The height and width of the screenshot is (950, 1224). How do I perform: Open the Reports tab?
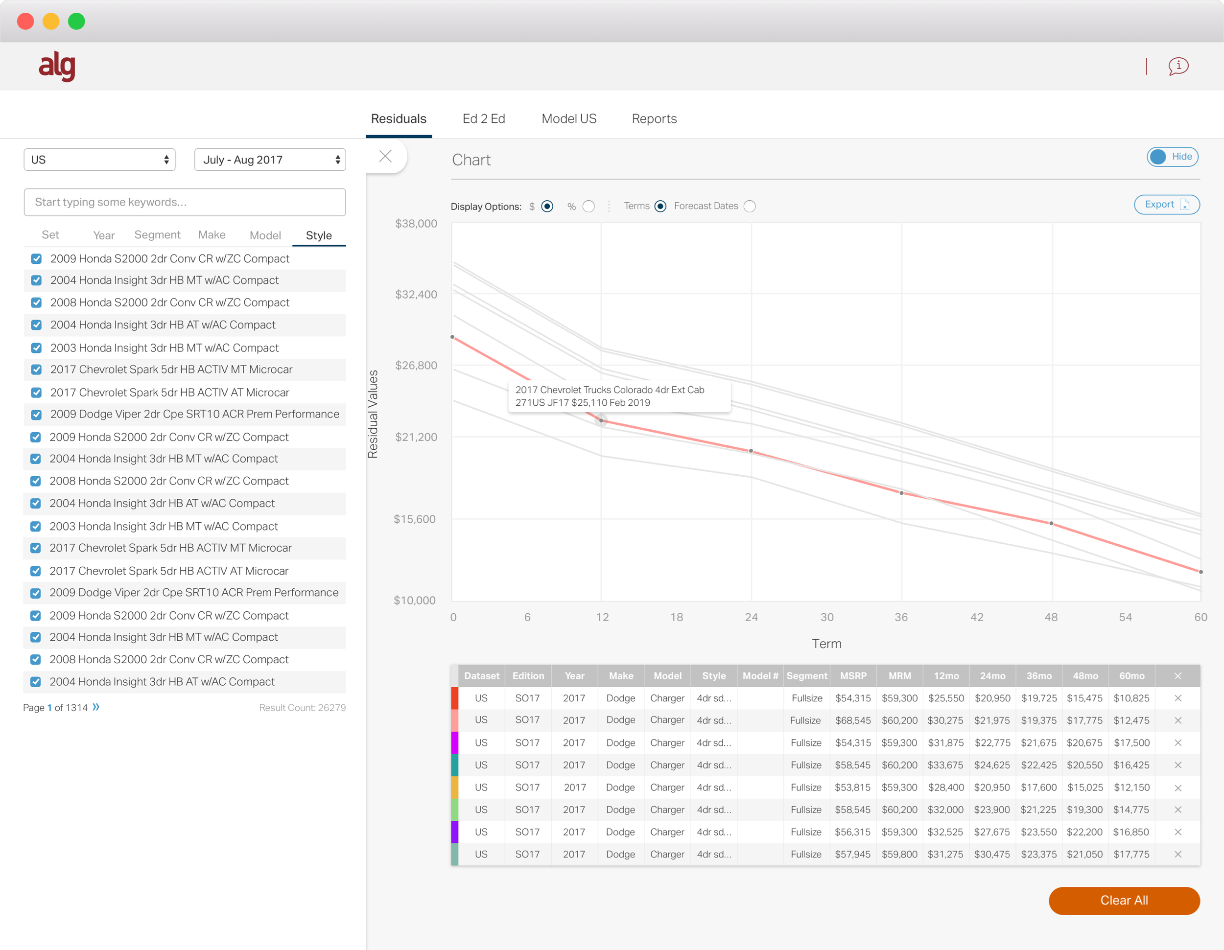click(x=654, y=119)
